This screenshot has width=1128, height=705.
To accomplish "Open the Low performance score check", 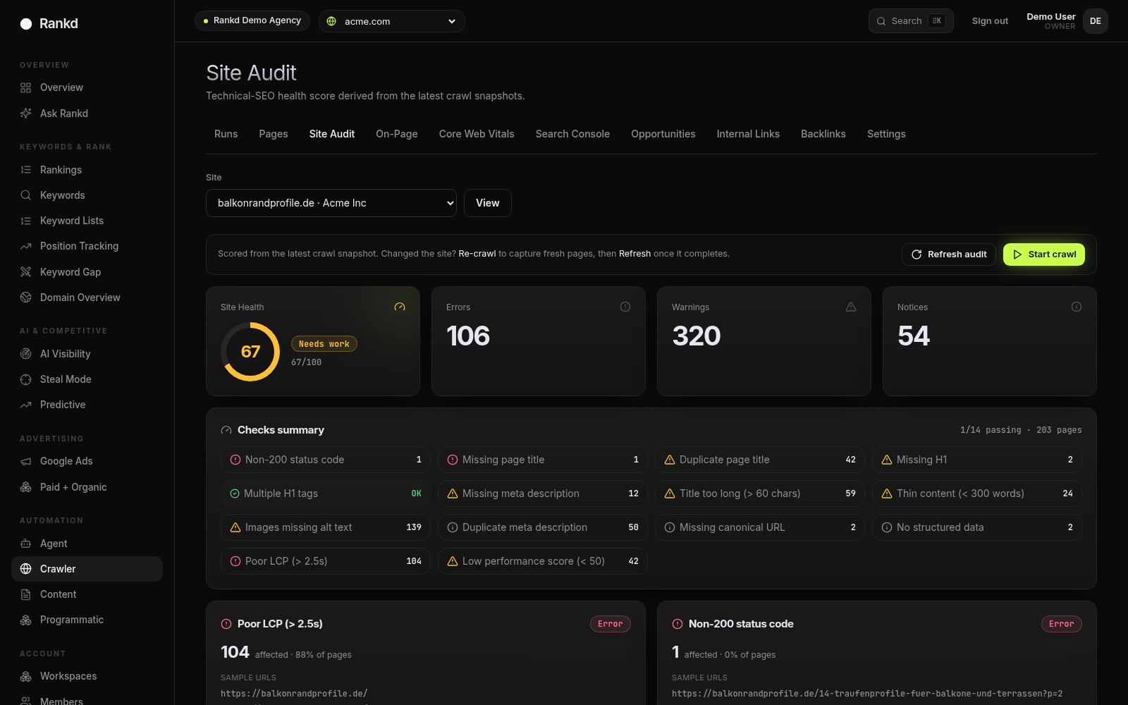I will point(543,561).
